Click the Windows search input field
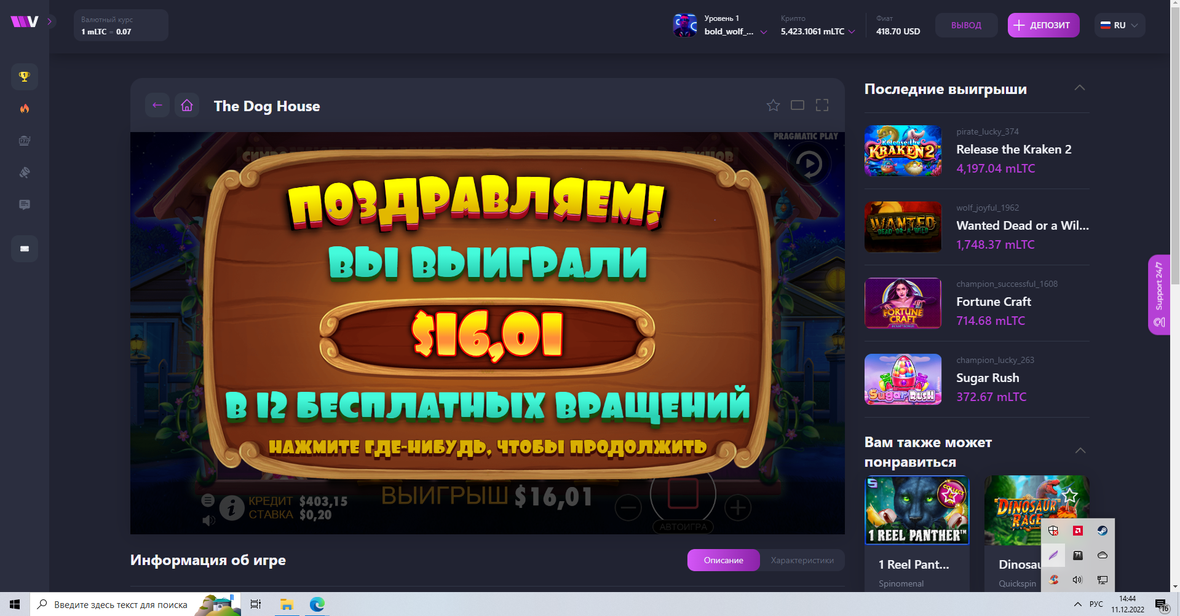1180x616 pixels. tap(121, 605)
